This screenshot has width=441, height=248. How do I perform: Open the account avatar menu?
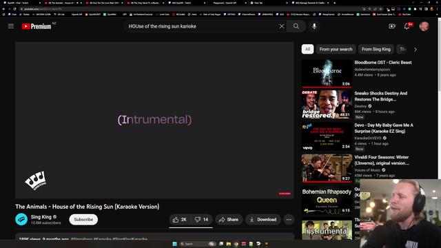(424, 26)
